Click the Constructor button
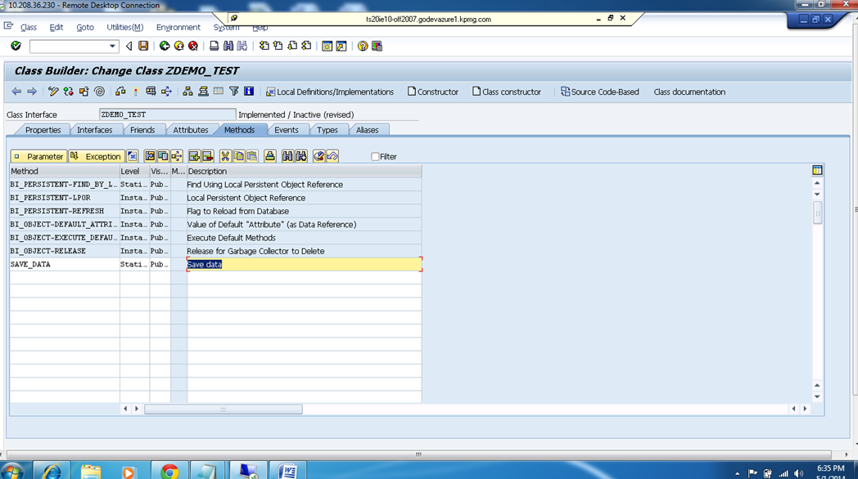858x479 pixels. coord(433,92)
